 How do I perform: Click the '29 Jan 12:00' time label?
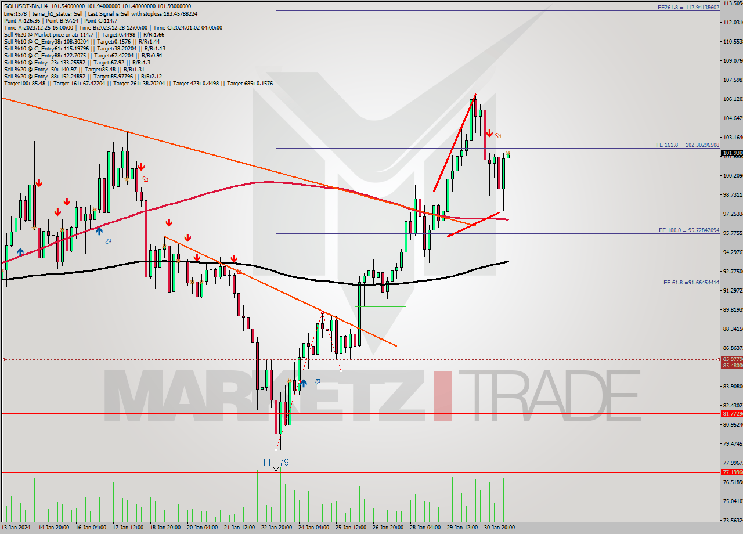(463, 528)
